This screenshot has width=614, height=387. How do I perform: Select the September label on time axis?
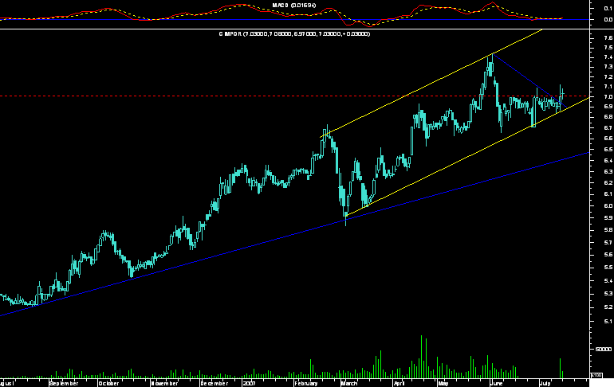(x=65, y=384)
